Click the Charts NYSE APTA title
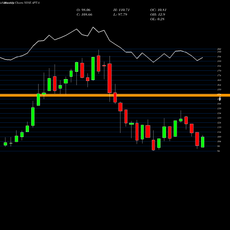 [x=27, y=3]
